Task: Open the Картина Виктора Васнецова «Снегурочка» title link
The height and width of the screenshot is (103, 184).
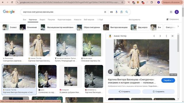Action: pos(132,81)
